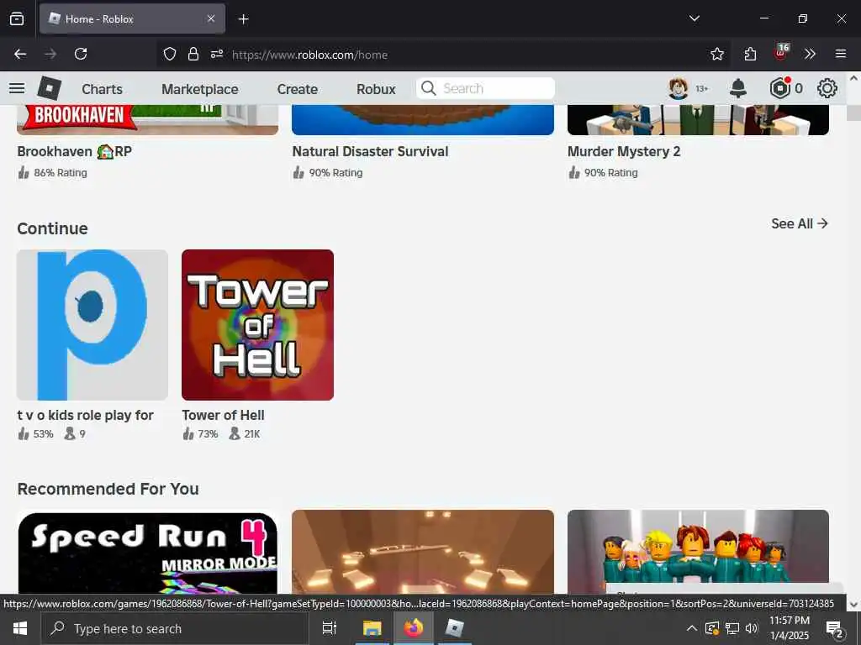Image resolution: width=861 pixels, height=645 pixels.
Task: Open Windows notification center
Action: pos(835,628)
